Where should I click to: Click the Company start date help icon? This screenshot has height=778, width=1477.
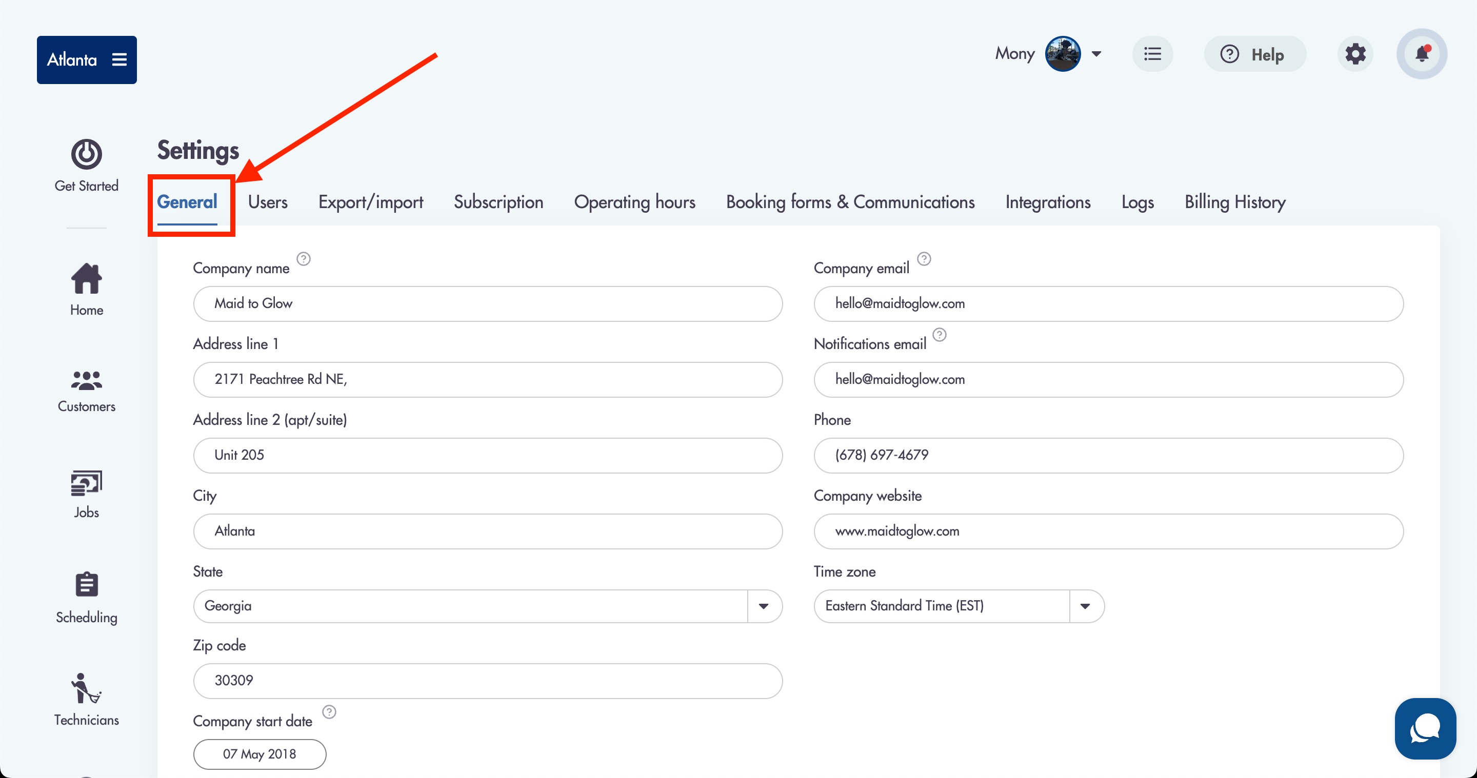coord(329,712)
